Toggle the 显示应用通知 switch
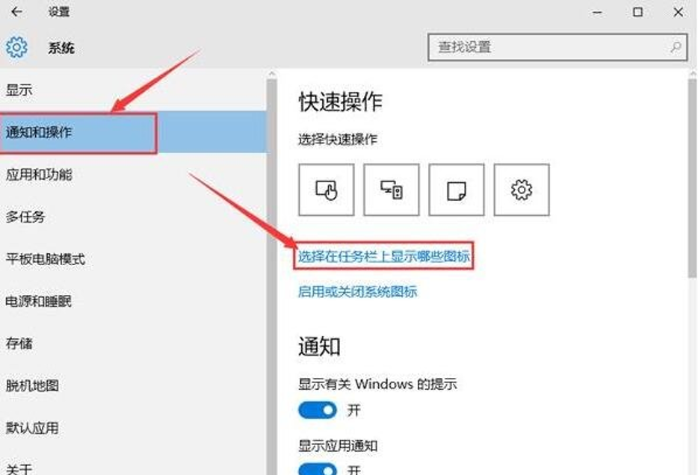This screenshot has width=698, height=475. [318, 469]
